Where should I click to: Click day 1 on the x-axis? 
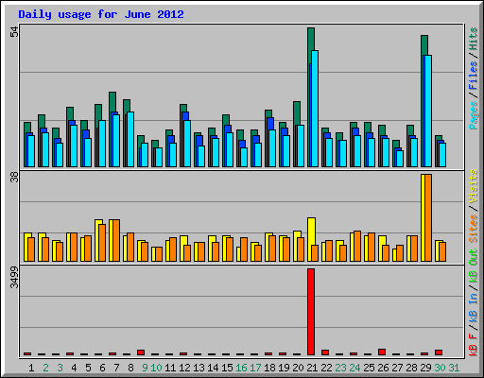point(31,368)
